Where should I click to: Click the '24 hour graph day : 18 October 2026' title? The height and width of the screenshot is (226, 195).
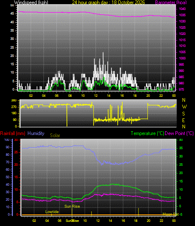(109, 2)
